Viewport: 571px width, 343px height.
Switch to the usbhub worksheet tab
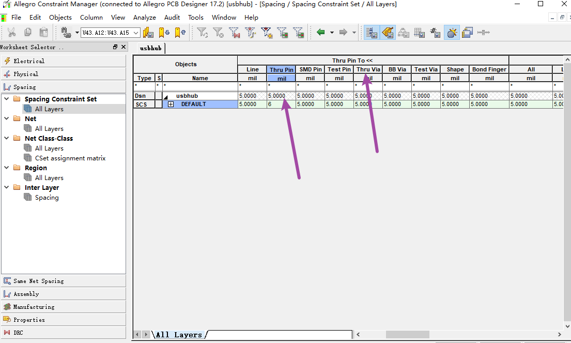(x=151, y=48)
